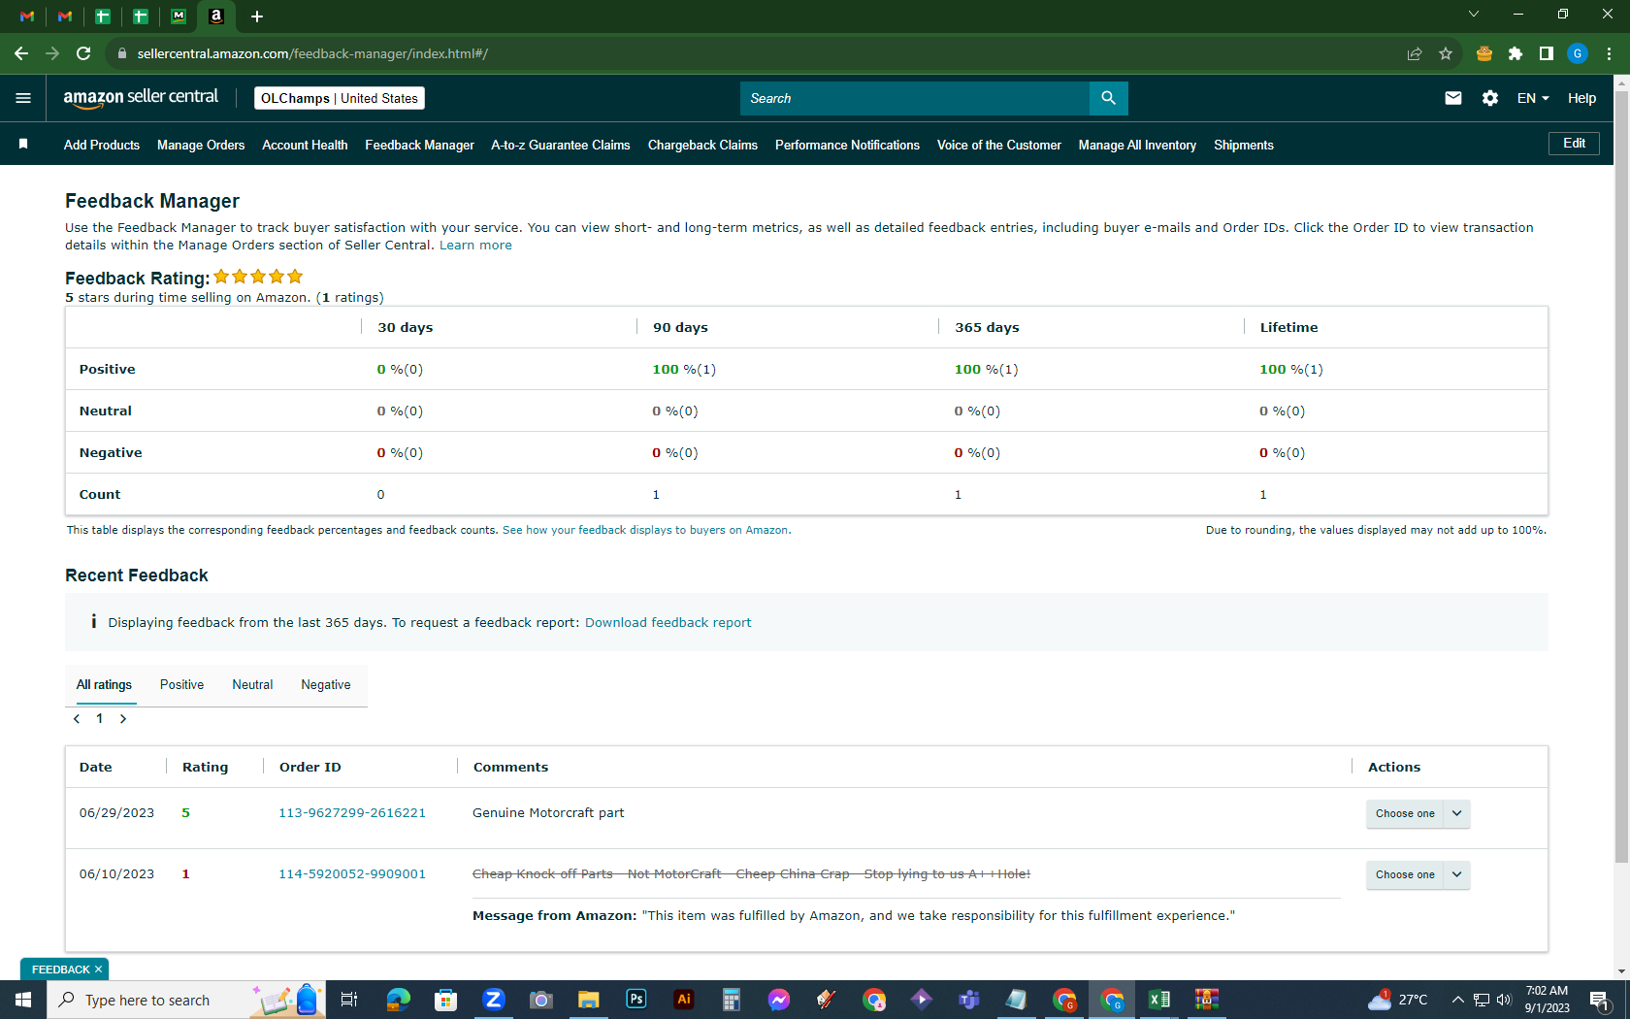Open the share page icon in the address bar
Image resolution: width=1630 pixels, height=1019 pixels.
1415,53
